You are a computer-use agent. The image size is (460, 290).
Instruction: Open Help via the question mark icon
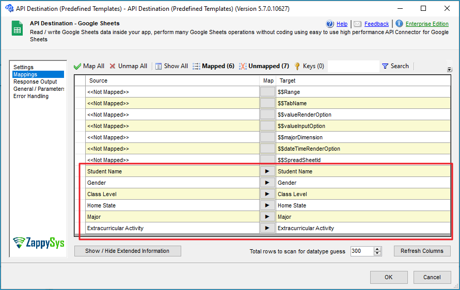(x=330, y=24)
